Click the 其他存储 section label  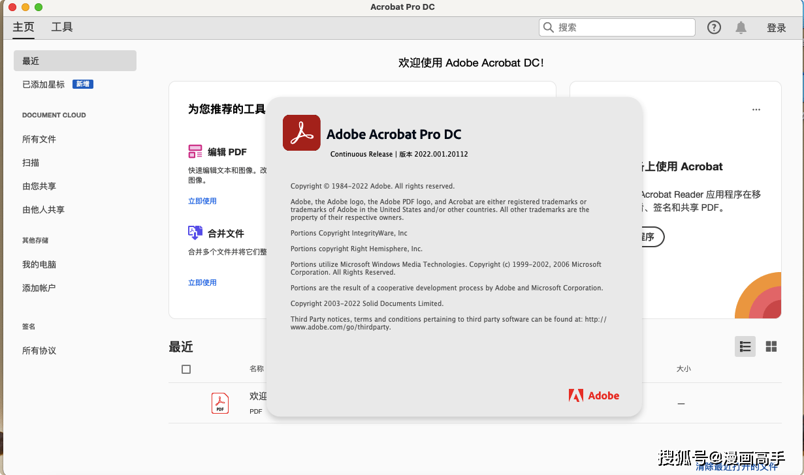click(35, 240)
